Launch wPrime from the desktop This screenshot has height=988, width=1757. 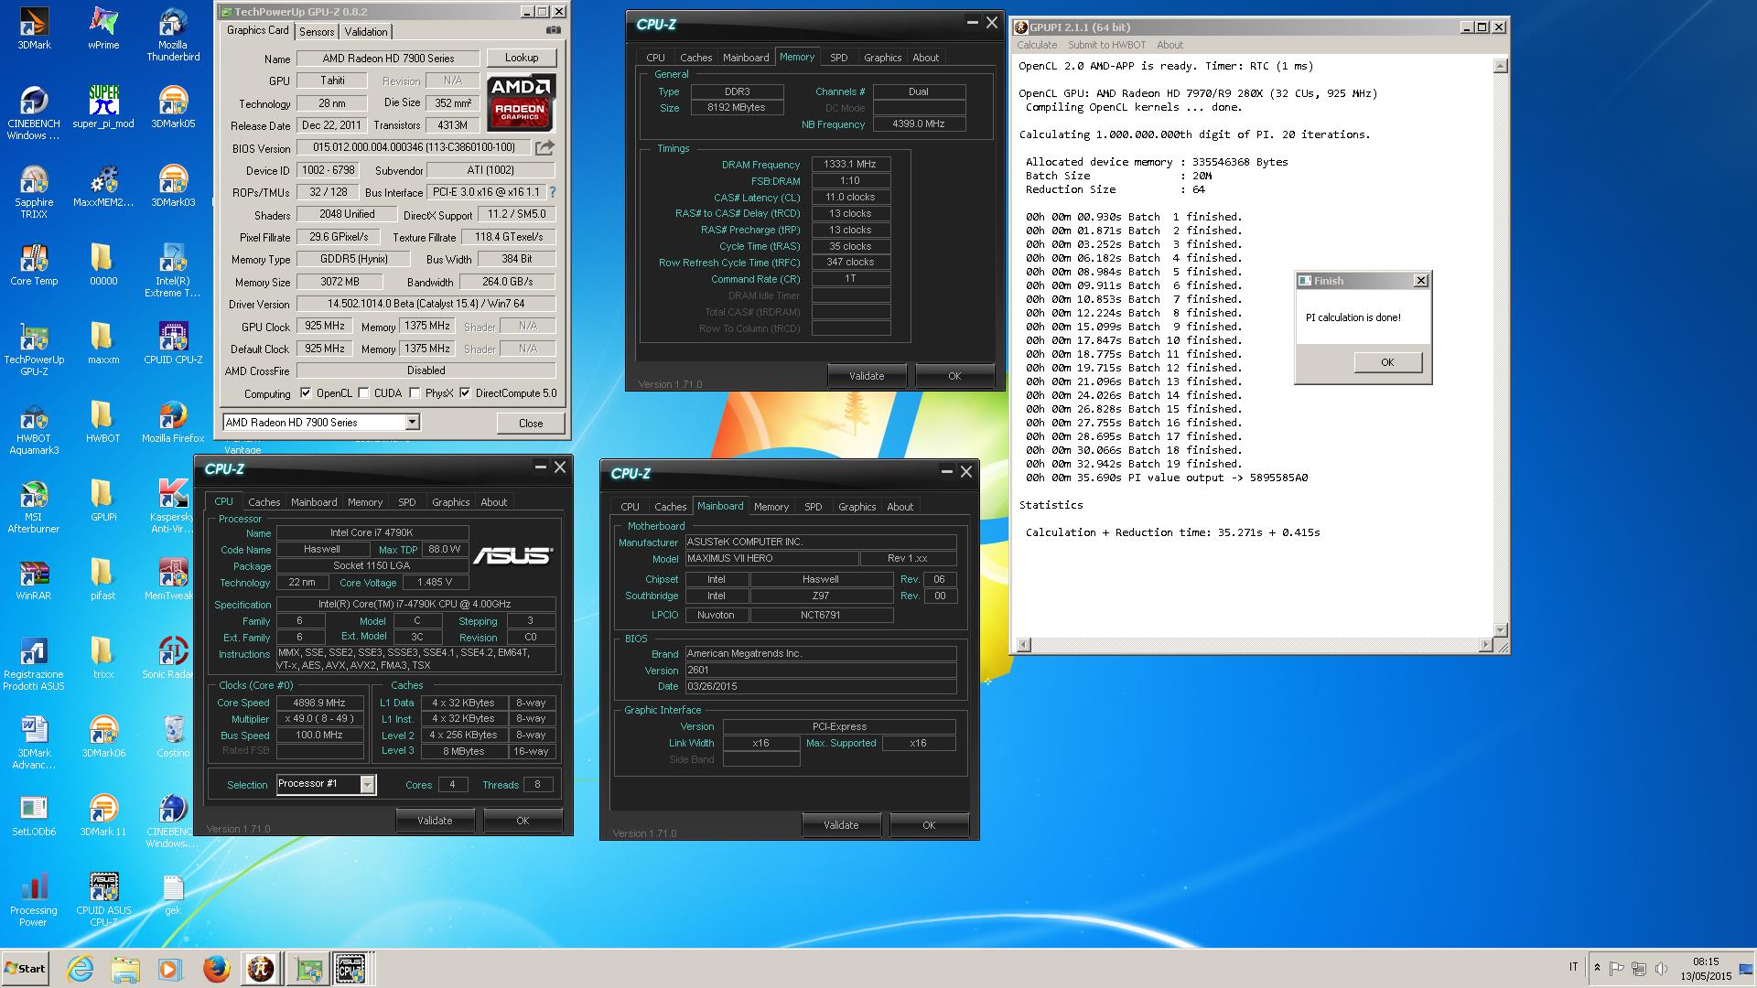103,28
